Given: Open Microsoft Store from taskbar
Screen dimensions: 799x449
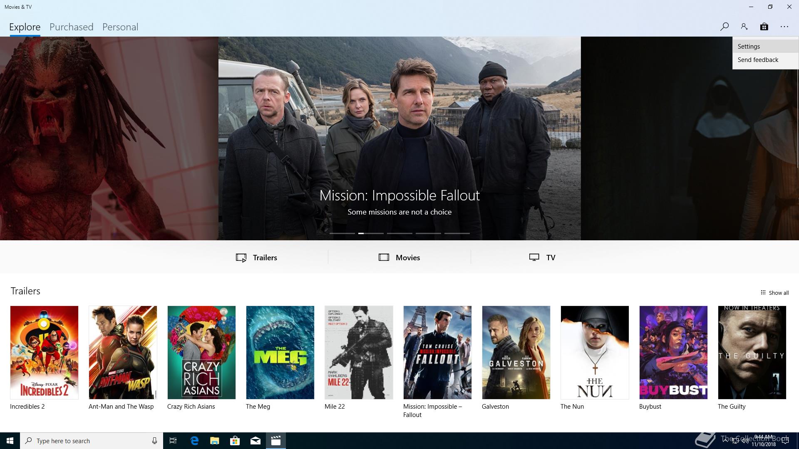Looking at the screenshot, I should [235, 441].
